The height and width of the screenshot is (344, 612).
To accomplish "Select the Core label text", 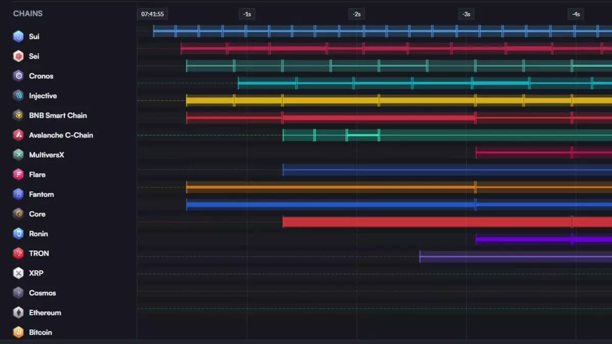I will click(x=37, y=214).
